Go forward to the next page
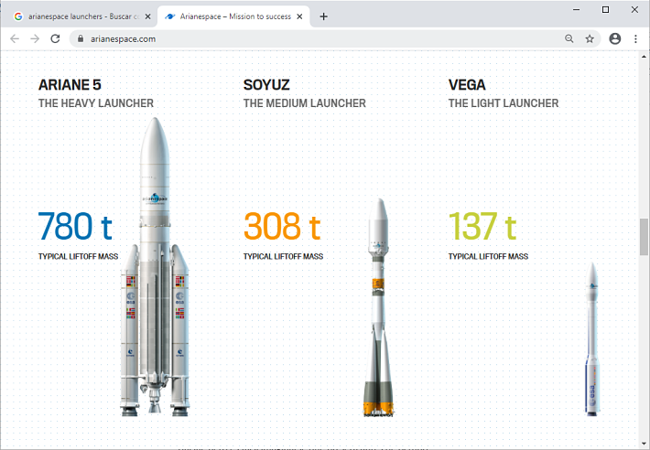This screenshot has height=450, width=650. click(35, 39)
